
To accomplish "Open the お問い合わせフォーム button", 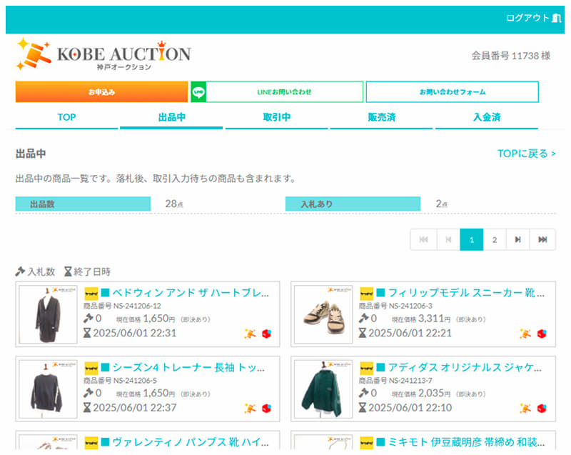I will click(453, 92).
